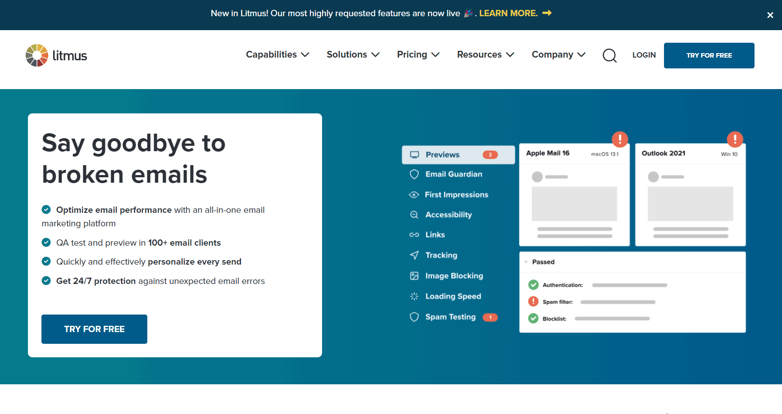
Task: Open the Capabilities menu
Action: click(x=277, y=54)
